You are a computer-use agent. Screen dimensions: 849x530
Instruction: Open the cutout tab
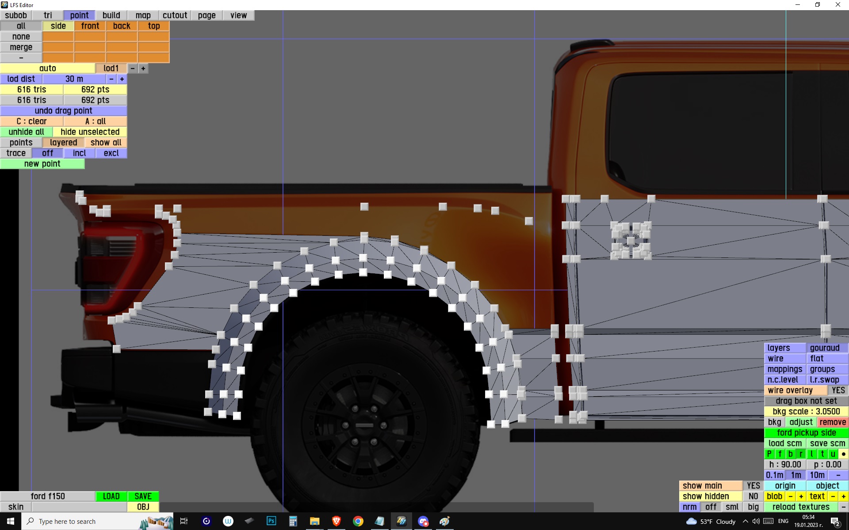point(175,15)
